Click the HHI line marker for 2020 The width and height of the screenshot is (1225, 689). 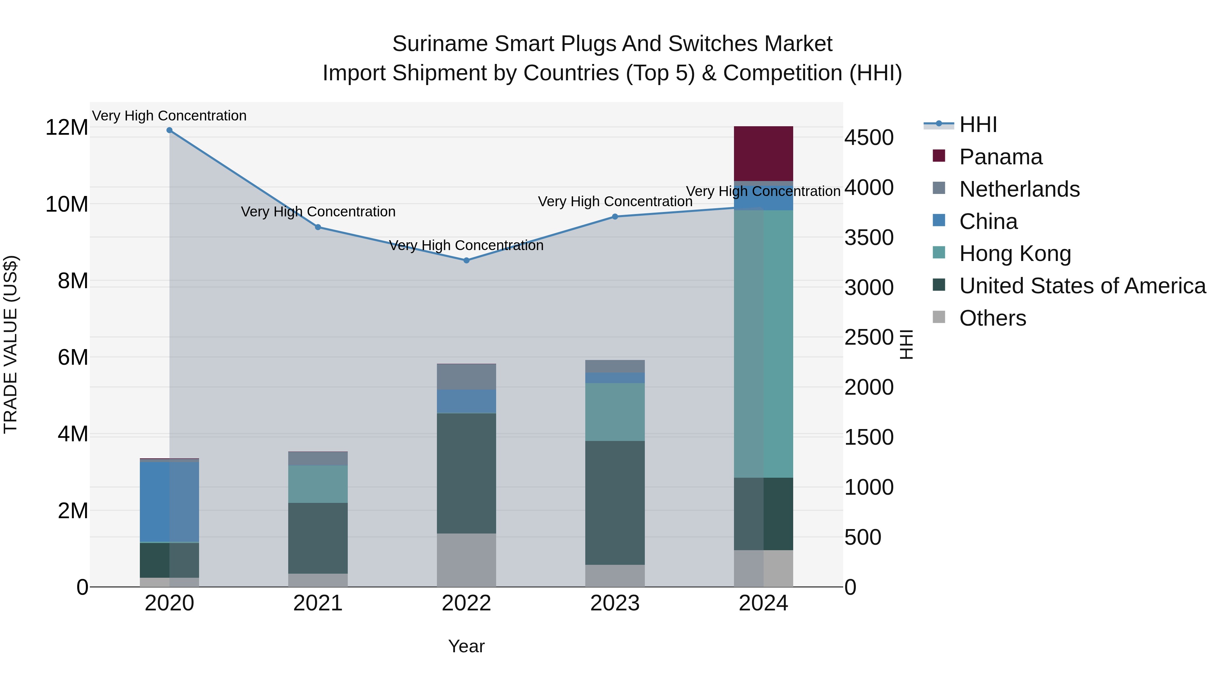pos(169,130)
